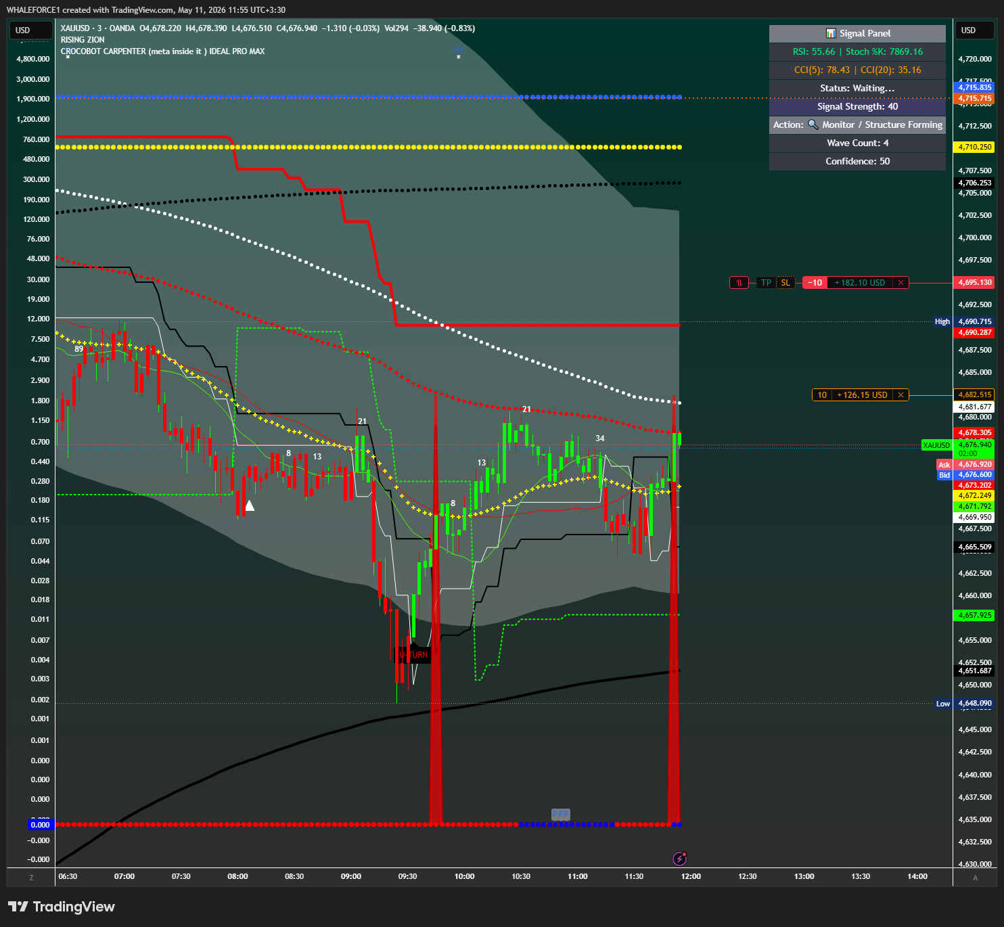Select the CROCOBOT CARPENTER indicator legend
The width and height of the screenshot is (1004, 927).
[162, 51]
